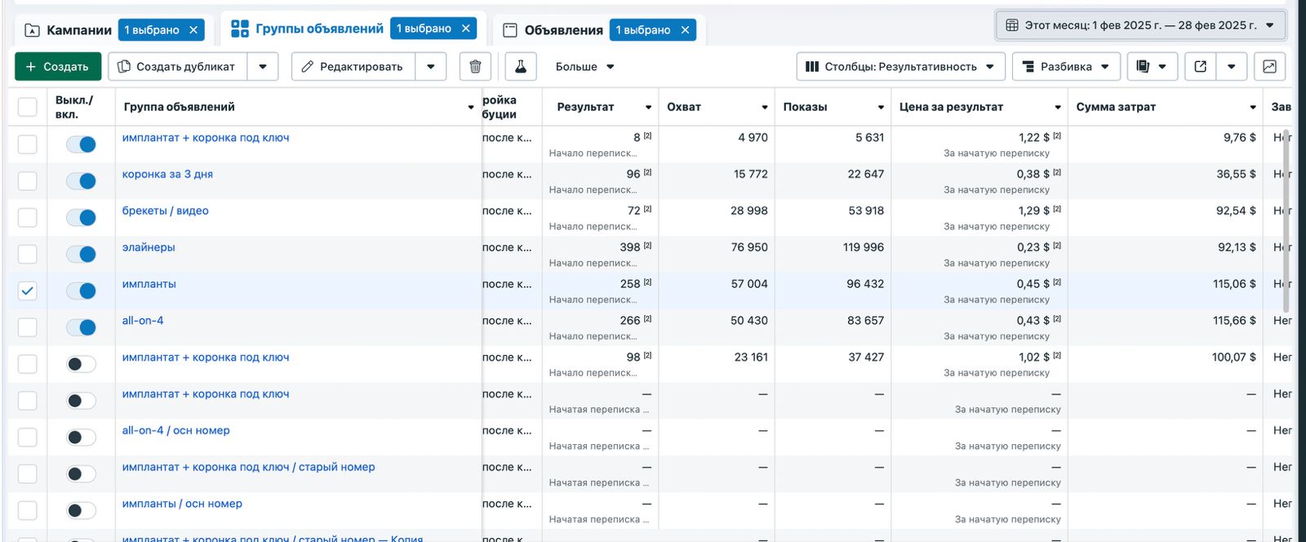Uncheck the checkbox for 'импланты' row

[28, 291]
